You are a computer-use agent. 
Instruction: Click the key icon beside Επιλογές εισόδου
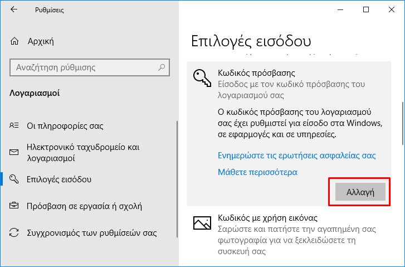14,179
